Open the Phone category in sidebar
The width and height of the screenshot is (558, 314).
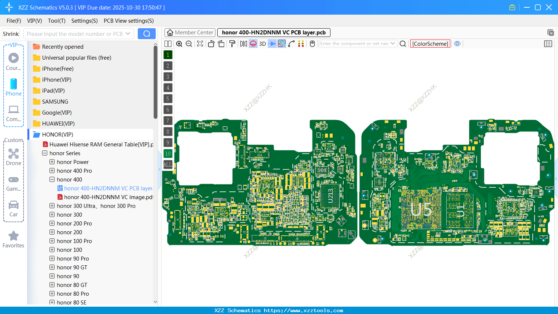click(14, 87)
